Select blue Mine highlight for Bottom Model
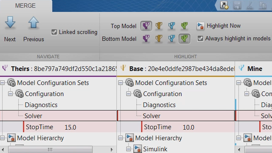The image size is (272, 153). [171, 39]
